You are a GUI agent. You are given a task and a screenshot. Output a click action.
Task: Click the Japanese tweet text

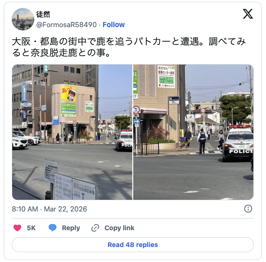pyautogui.click(x=129, y=47)
